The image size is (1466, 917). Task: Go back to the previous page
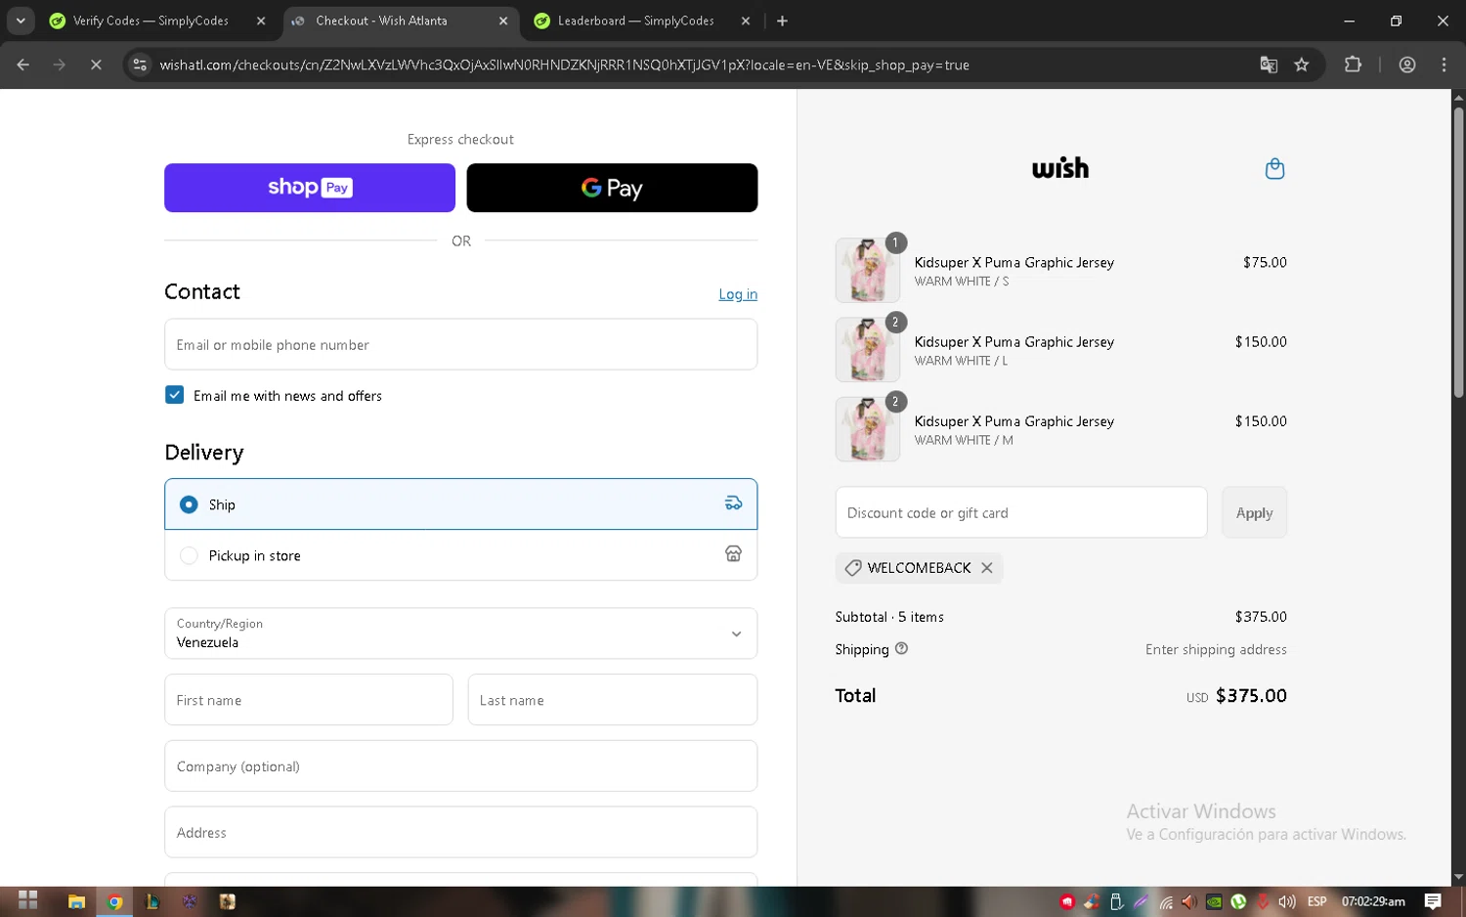(23, 65)
